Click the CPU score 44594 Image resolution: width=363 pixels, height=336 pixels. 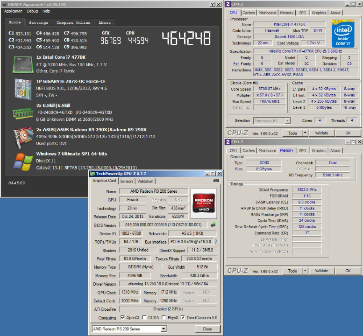138,41
